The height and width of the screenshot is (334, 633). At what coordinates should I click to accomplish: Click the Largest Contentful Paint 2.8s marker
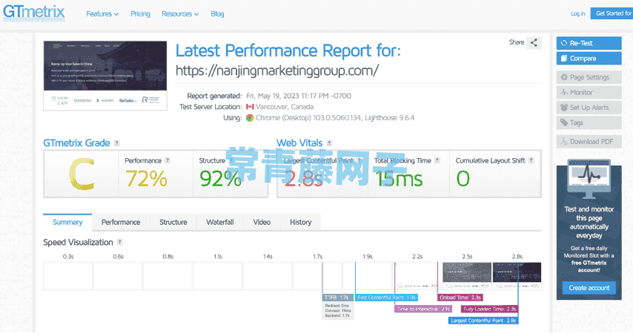(483, 321)
